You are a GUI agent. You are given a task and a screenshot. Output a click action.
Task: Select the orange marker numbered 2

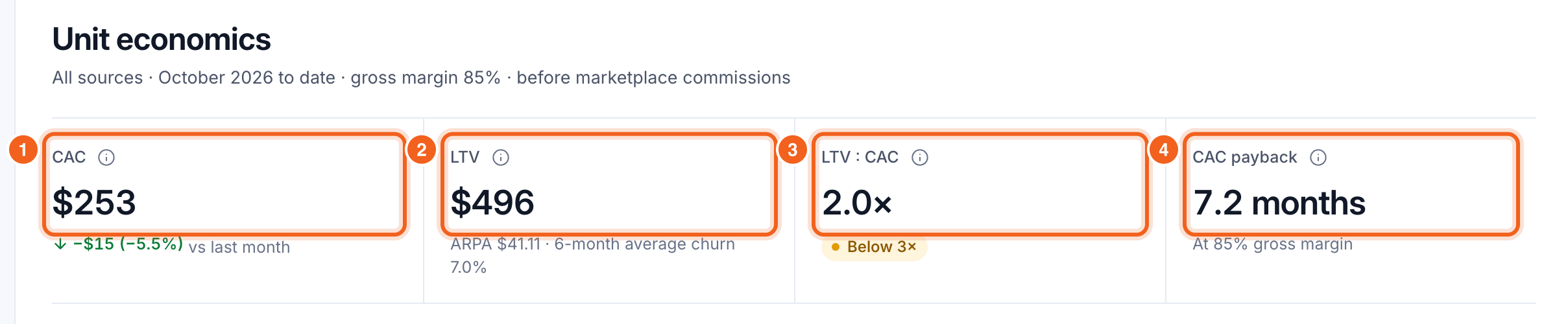422,150
